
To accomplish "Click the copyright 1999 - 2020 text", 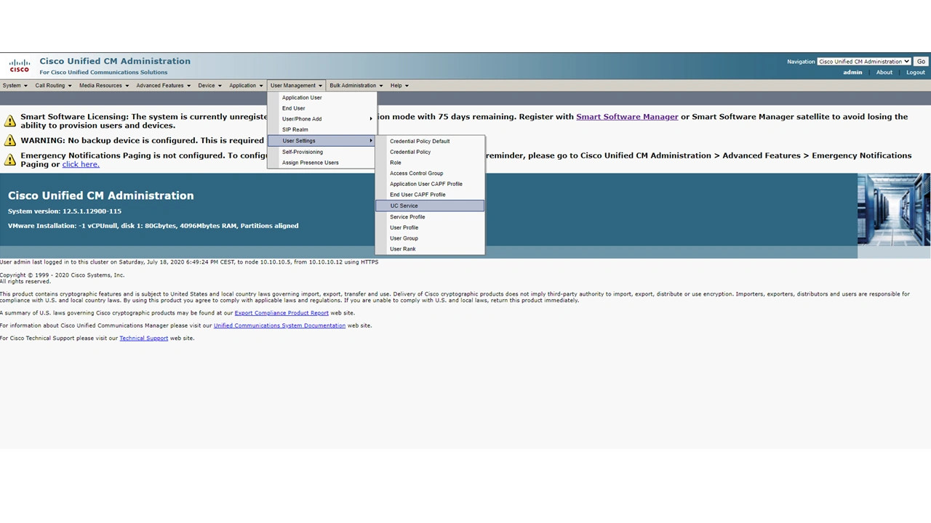I will 62,275.
